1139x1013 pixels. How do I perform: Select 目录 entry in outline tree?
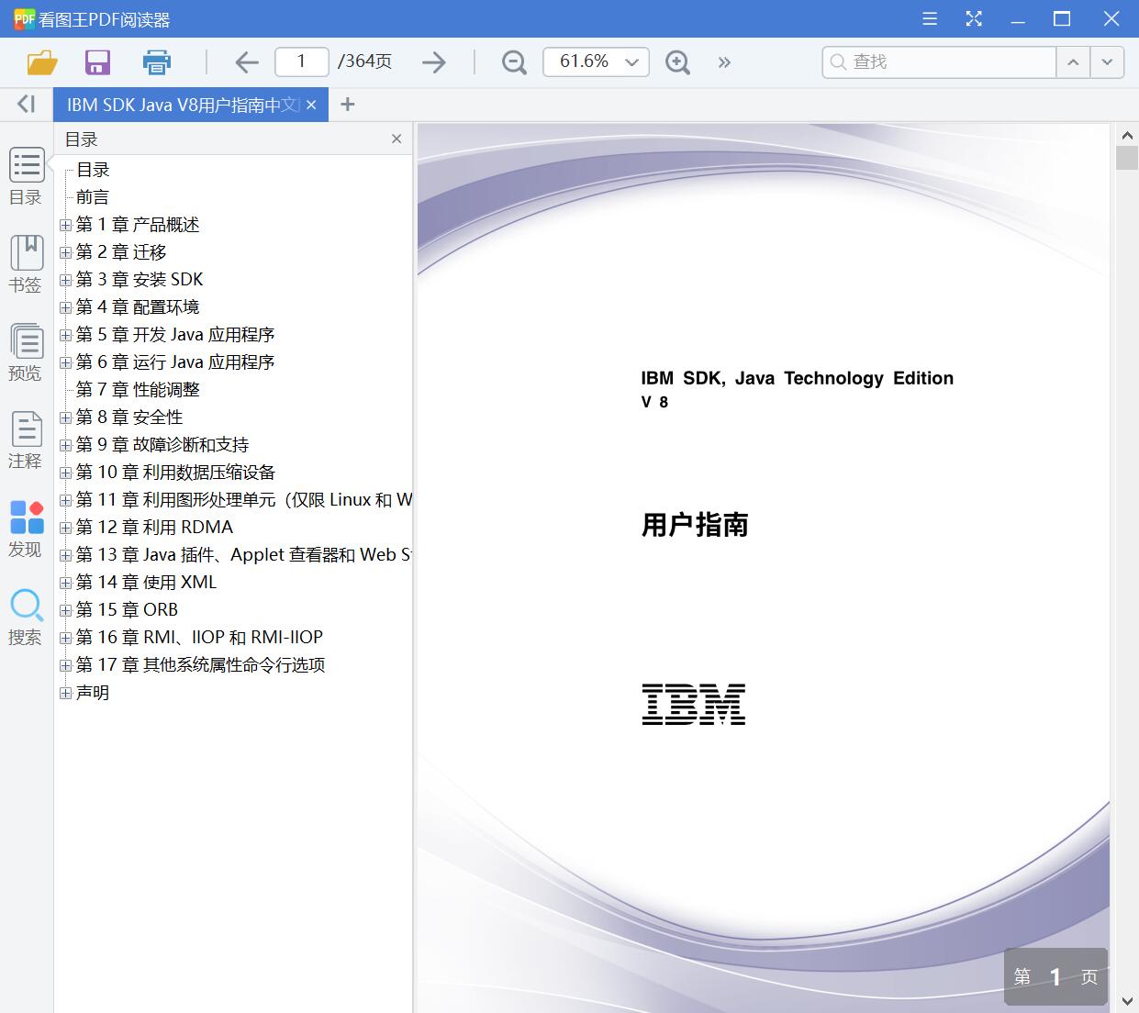[x=93, y=170]
